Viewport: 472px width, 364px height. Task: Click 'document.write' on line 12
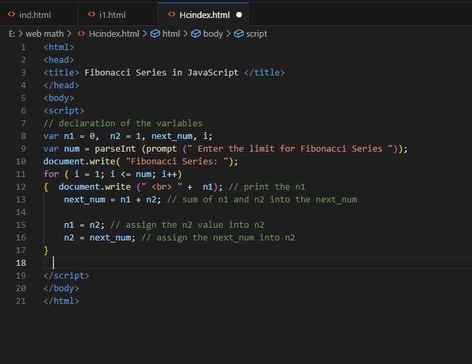(95, 187)
